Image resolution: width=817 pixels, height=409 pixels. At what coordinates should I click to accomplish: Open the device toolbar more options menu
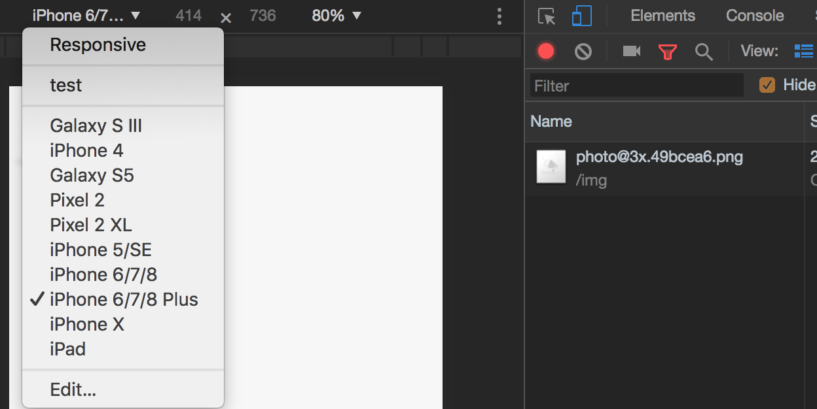[x=499, y=16]
